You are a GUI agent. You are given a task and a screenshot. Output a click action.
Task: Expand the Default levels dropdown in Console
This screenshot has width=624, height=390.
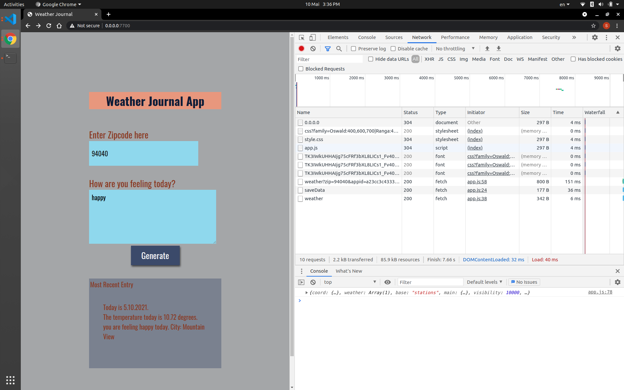click(484, 282)
